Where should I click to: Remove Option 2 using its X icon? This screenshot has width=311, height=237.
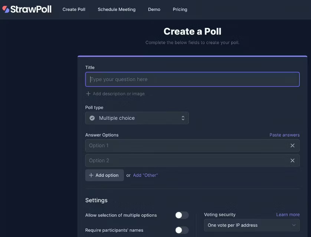293,160
